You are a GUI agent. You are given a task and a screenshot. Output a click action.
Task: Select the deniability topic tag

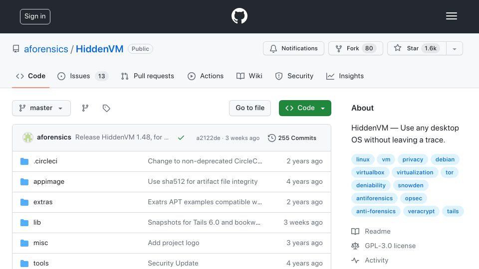click(371, 185)
